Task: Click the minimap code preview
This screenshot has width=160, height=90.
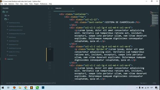Action: [x=154, y=19]
